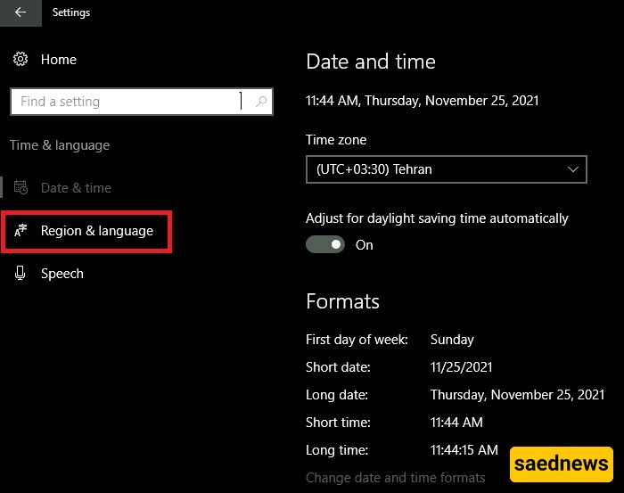The width and height of the screenshot is (624, 493).
Task: Go back using the arrow button
Action: coord(21,12)
